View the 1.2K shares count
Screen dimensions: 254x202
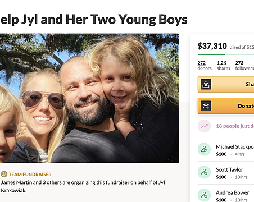point(223,66)
